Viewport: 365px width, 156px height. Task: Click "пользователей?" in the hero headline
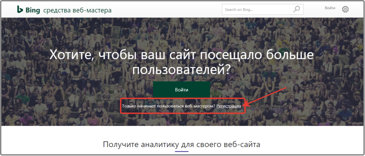point(181,69)
